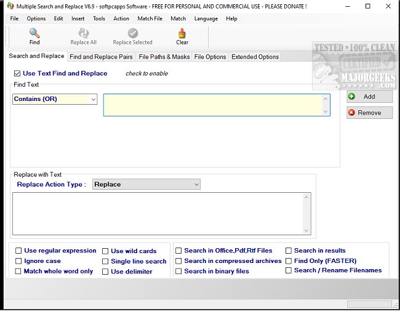Click the Find magnifier icon in toolbar

coord(34,33)
